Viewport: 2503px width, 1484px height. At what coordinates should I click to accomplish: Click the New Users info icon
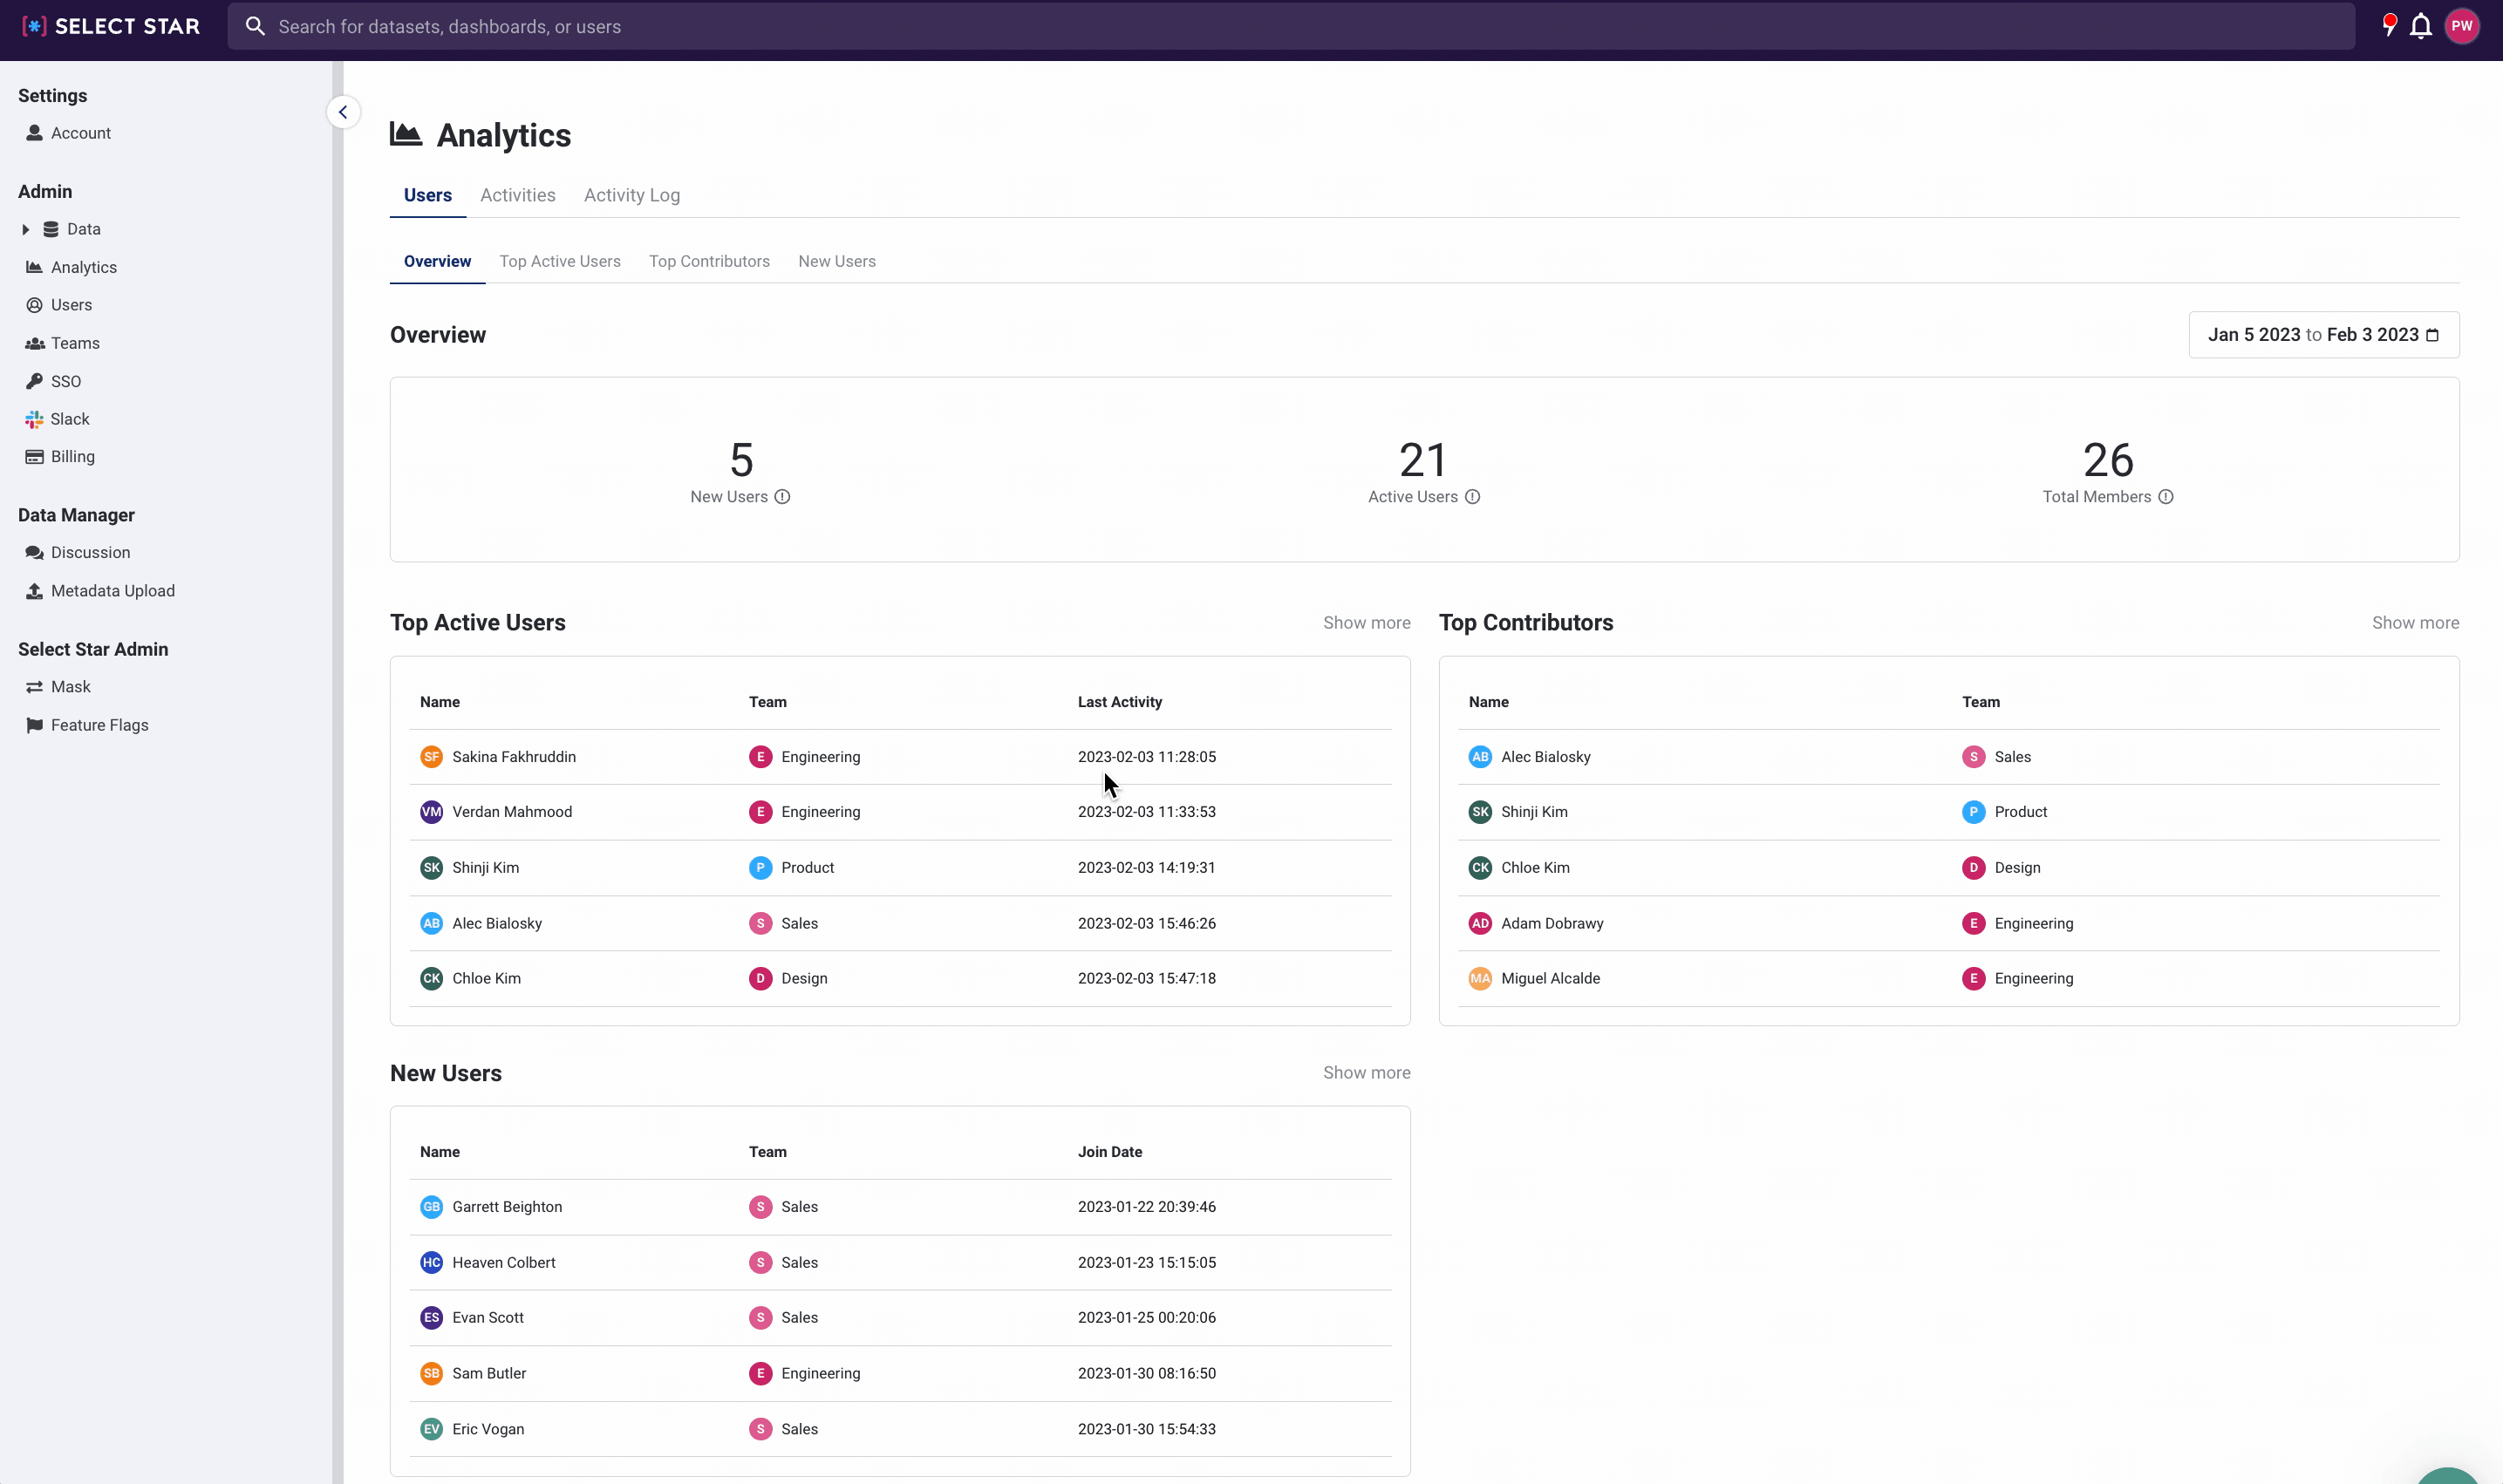[782, 497]
